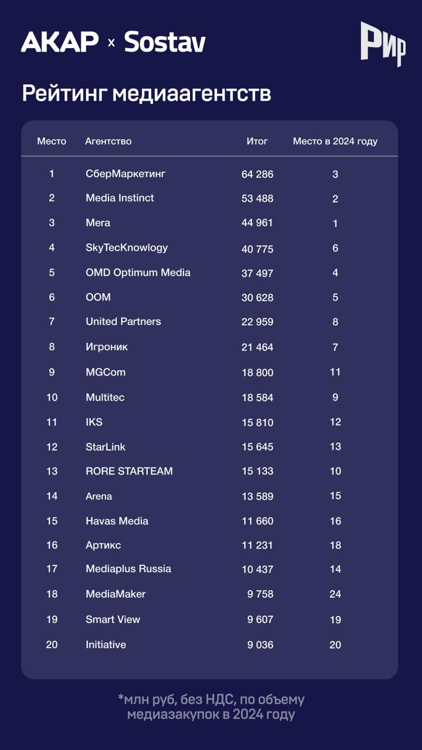Screen dimensions: 422x750
Task: Select the Итог column header
Action: tap(257, 141)
